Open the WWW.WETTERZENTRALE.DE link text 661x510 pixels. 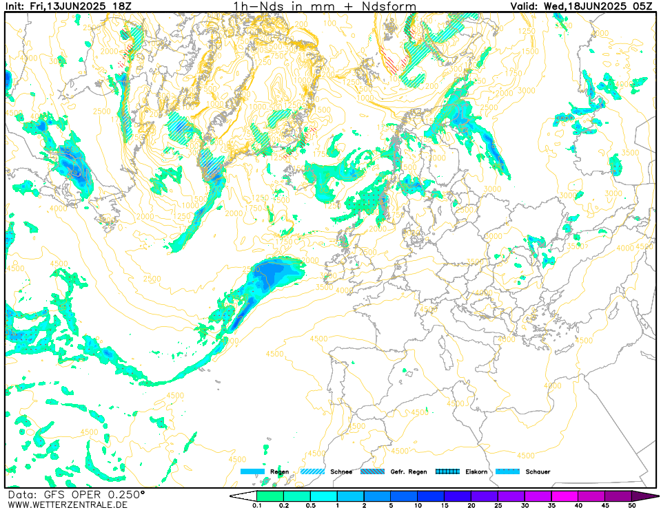pos(68,504)
